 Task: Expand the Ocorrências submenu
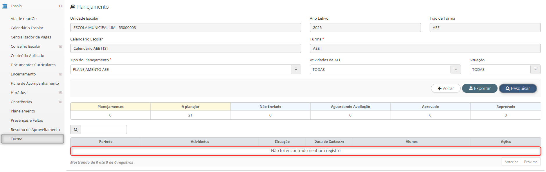(60, 102)
